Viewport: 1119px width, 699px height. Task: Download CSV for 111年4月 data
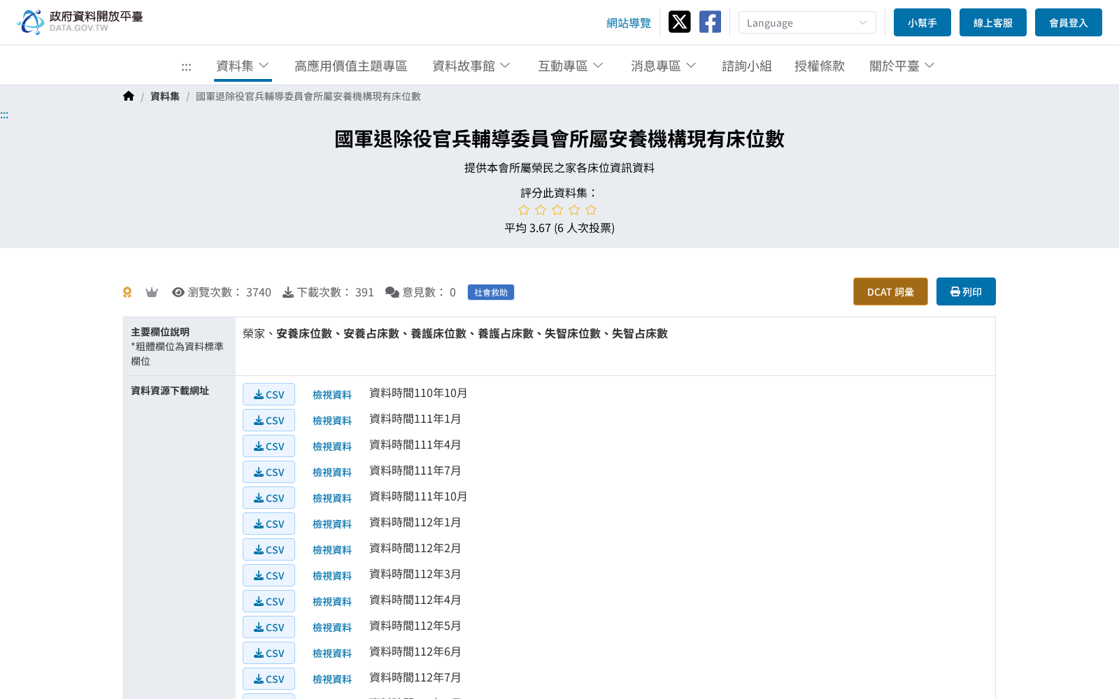(x=269, y=446)
